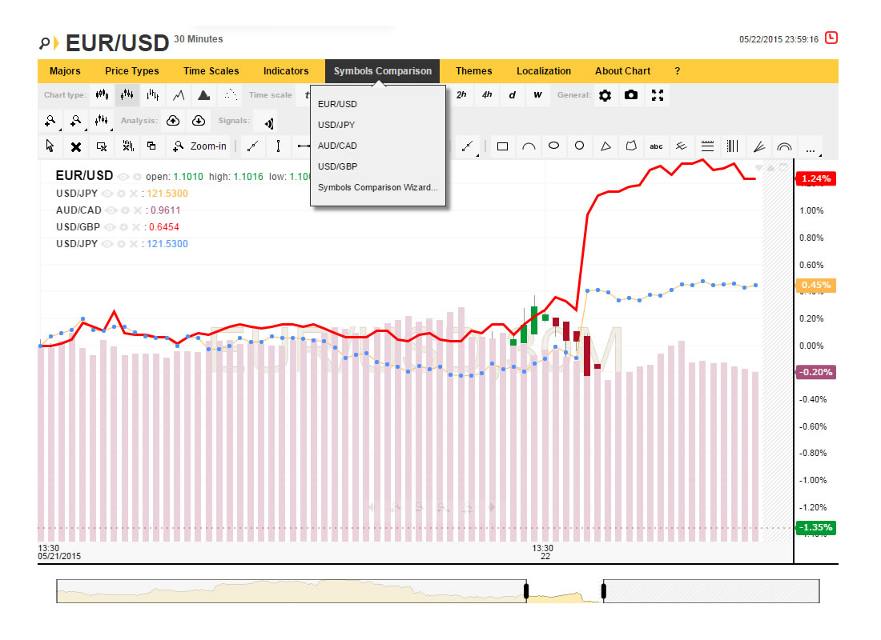Click the left handle of the range slider
The image size is (881, 640).
pyautogui.click(x=526, y=591)
